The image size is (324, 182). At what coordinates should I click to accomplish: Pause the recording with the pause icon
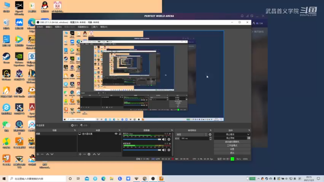pos(249,138)
